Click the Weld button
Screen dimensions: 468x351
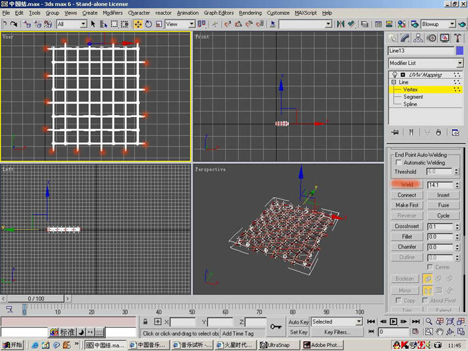406,185
